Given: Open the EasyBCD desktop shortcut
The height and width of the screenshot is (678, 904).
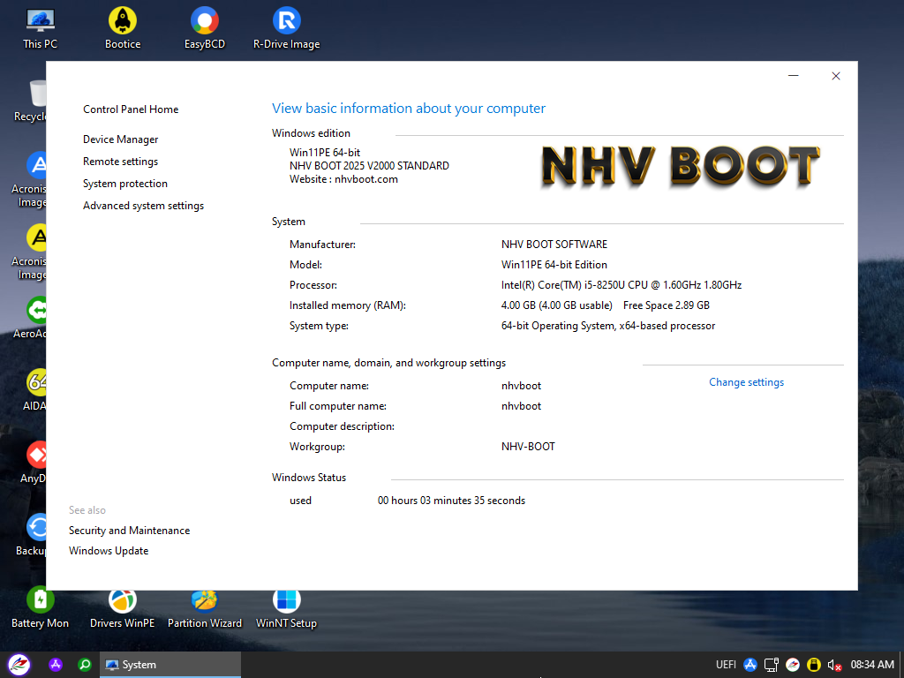Looking at the screenshot, I should click(205, 21).
